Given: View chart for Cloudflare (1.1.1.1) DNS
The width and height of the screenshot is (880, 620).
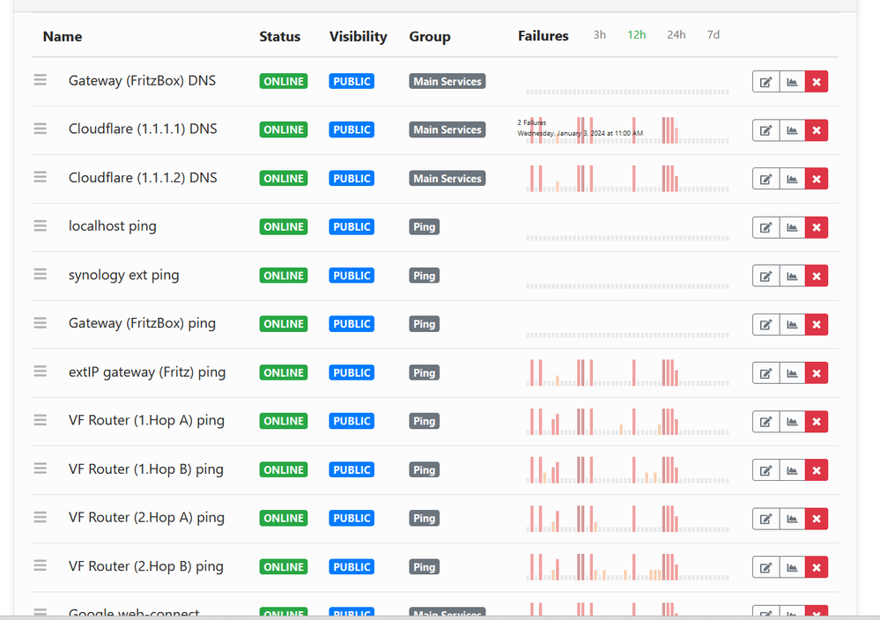Looking at the screenshot, I should tap(792, 130).
